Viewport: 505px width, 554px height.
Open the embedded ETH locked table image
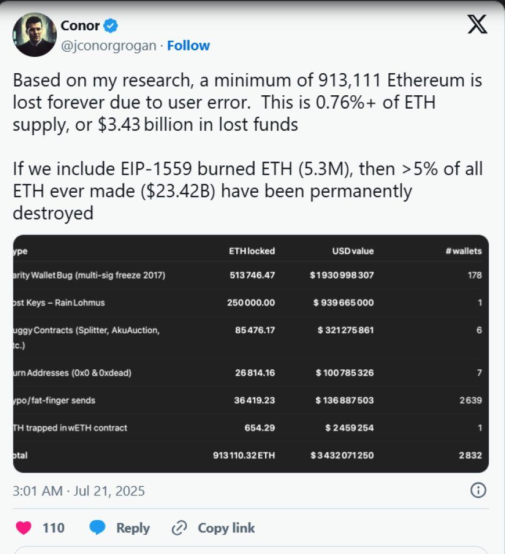click(251, 354)
